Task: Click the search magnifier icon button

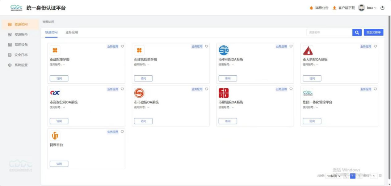Action: point(357,32)
